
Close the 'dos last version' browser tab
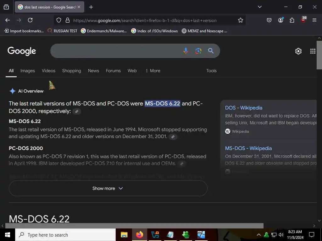pos(79,7)
